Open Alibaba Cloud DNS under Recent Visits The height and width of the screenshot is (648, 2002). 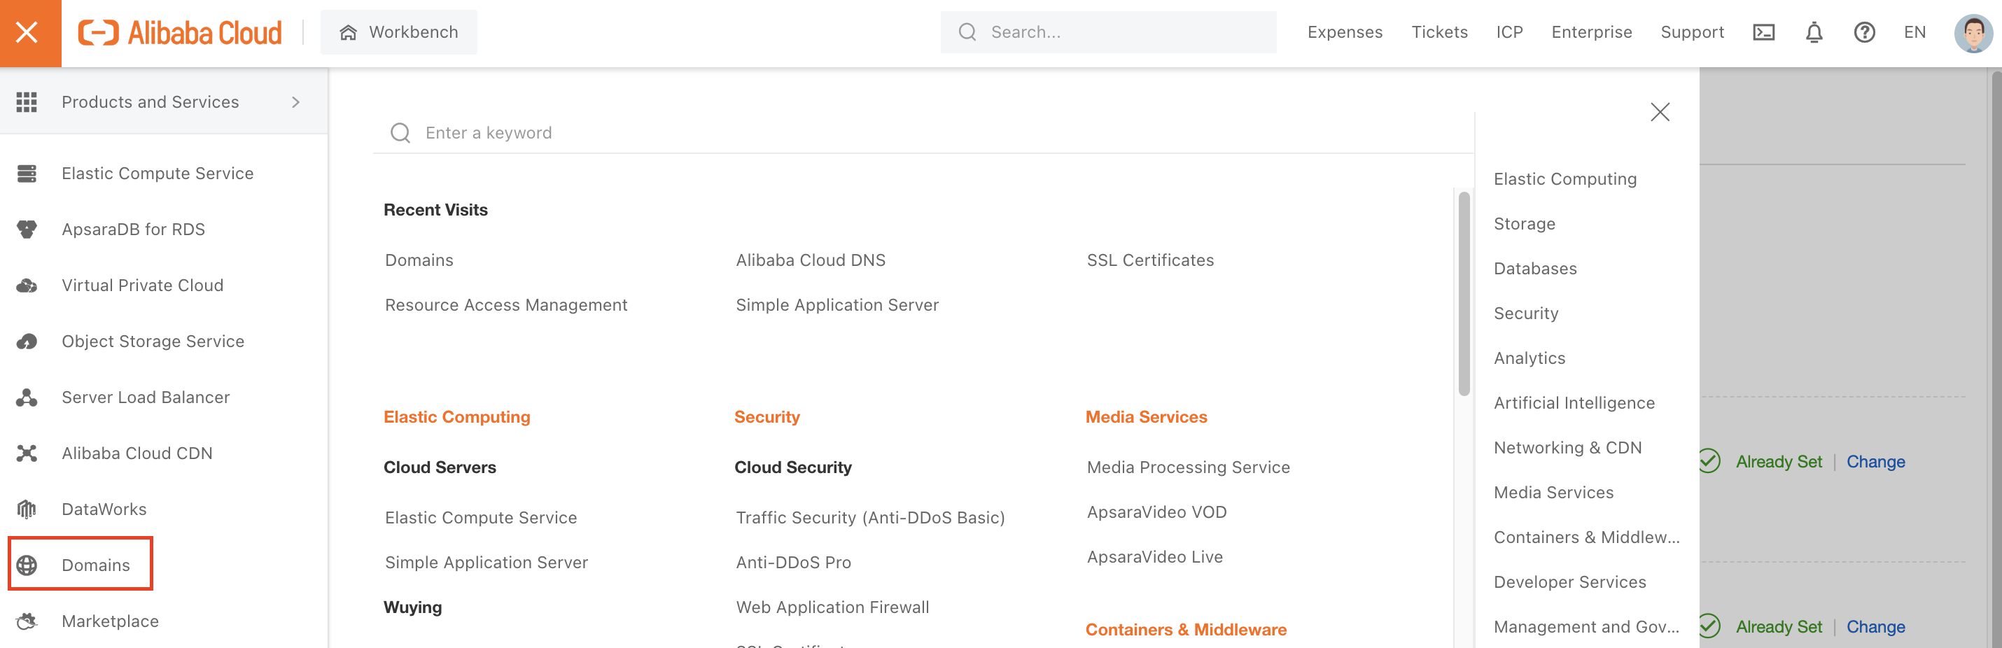[x=811, y=260]
